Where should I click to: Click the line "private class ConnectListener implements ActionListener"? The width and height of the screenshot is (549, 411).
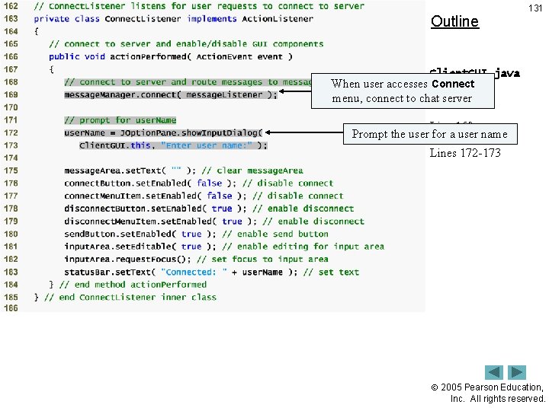[x=173, y=18]
